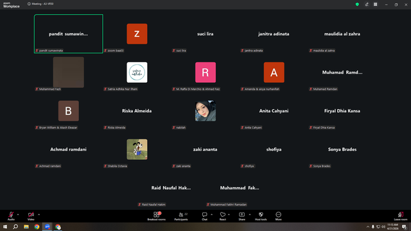Start screen sharing with Share
Image resolution: width=411 pixels, height=231 pixels.
tap(241, 216)
